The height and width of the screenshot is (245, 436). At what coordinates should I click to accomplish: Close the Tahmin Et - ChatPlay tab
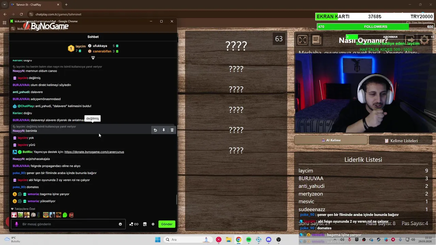(x=58, y=5)
